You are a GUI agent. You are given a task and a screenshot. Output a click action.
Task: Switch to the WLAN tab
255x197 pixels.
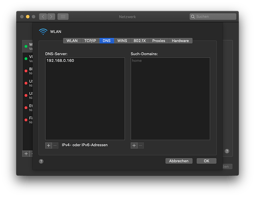pyautogui.click(x=72, y=41)
